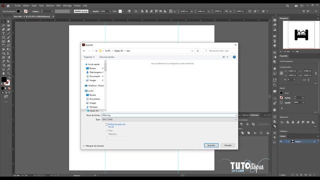Click the Navigation panel thumbnail

[301, 35]
